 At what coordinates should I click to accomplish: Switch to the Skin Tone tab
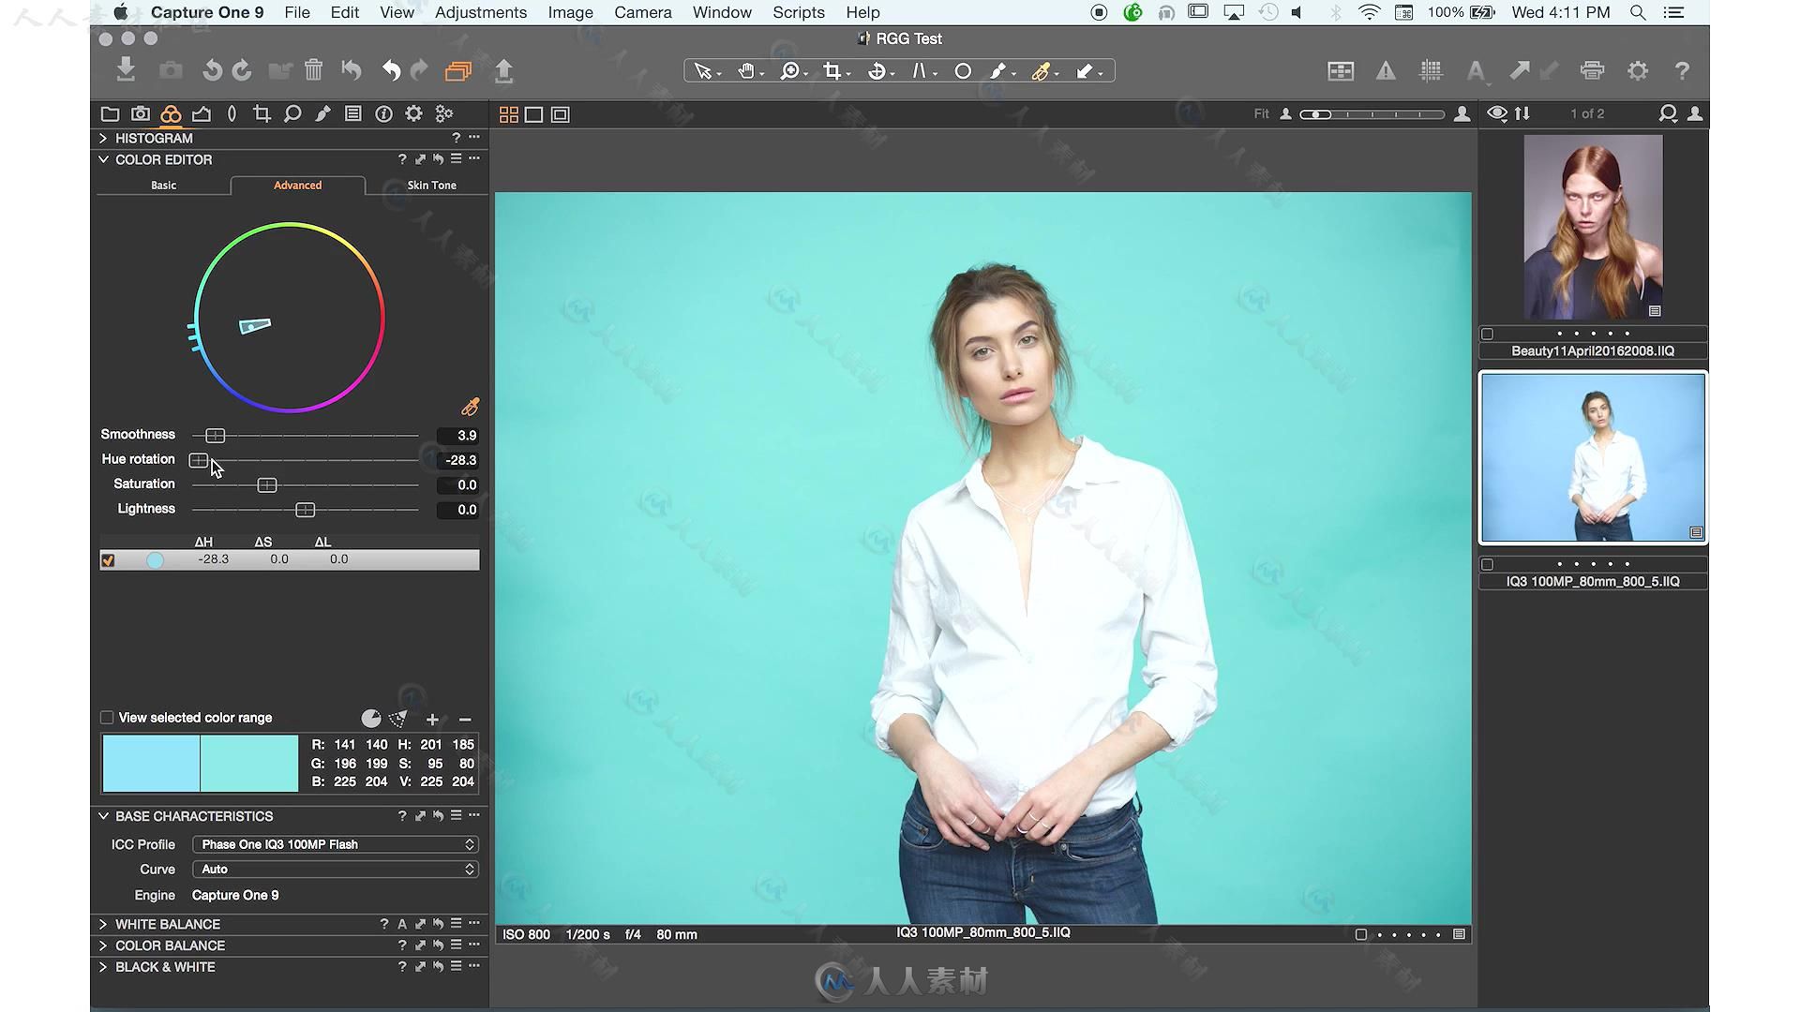click(432, 186)
